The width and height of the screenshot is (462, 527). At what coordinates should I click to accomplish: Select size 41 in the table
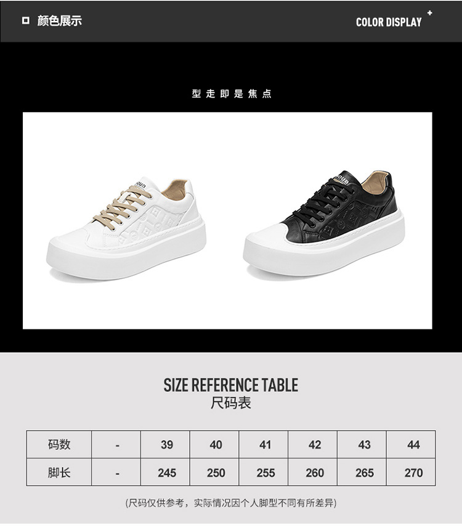pyautogui.click(x=264, y=444)
